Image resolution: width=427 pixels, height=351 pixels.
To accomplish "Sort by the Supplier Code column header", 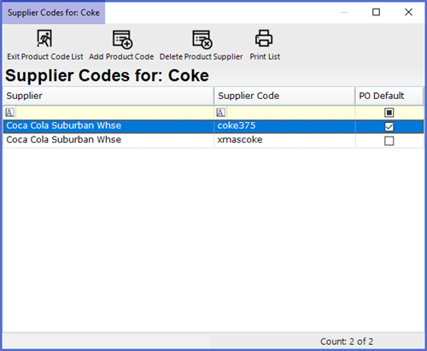I will point(284,96).
